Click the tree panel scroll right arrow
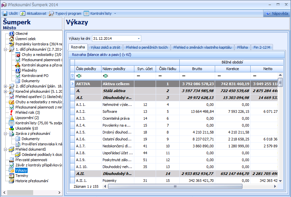The image size is (291, 197). 59,192
